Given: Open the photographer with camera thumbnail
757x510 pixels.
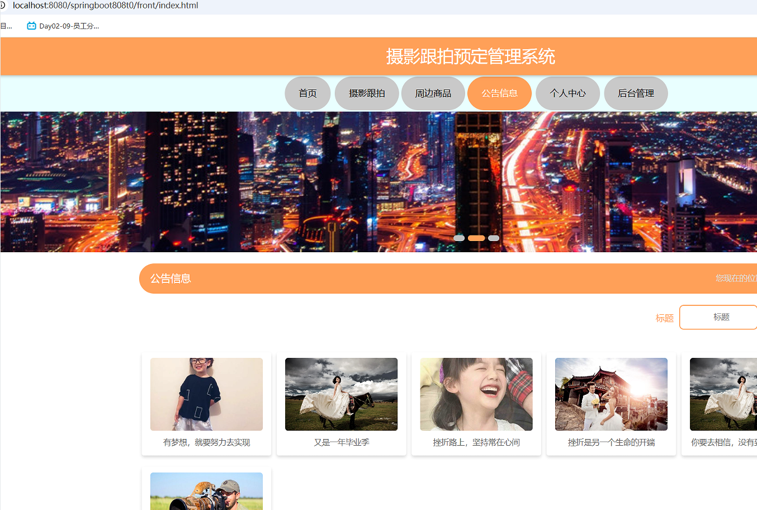Looking at the screenshot, I should (x=206, y=491).
